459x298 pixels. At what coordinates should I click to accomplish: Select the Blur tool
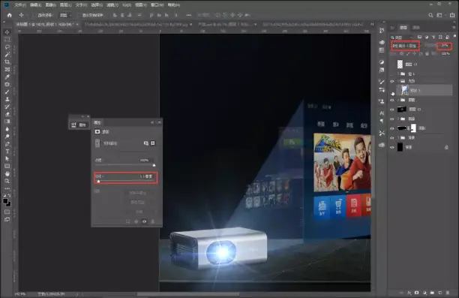click(x=7, y=129)
